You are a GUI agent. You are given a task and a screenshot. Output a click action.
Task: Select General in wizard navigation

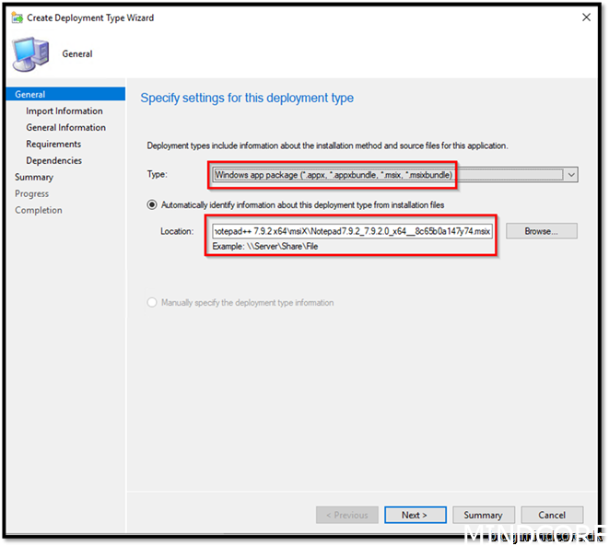coord(30,94)
